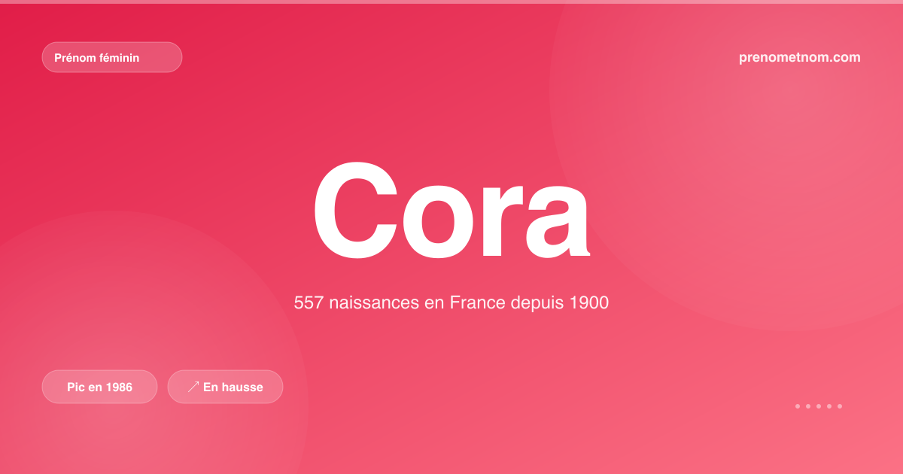Click the rising arrow icon in "En hausse"
This screenshot has width=903, height=474.
point(193,387)
